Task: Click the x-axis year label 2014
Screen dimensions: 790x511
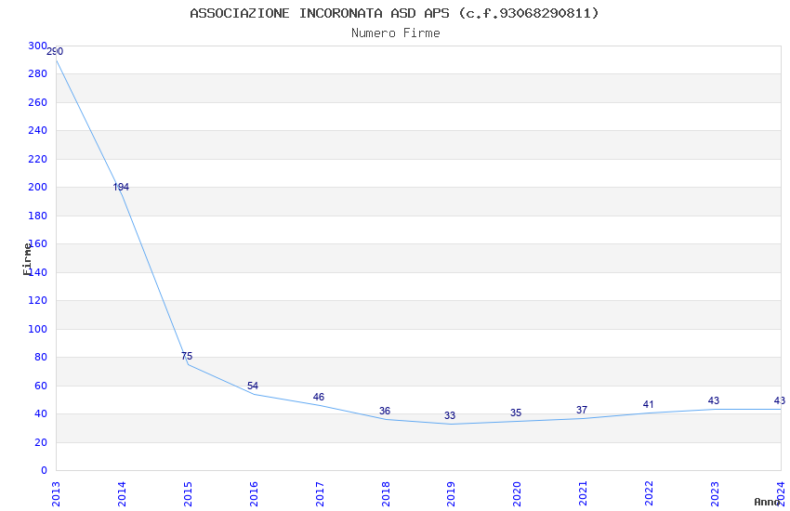Action: coord(122,494)
